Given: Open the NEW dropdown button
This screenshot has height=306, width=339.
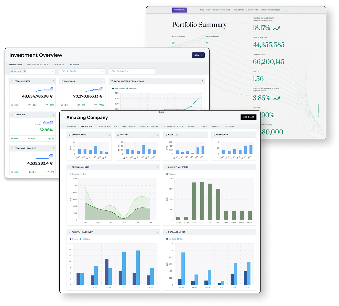Looking at the screenshot, I should [198, 55].
